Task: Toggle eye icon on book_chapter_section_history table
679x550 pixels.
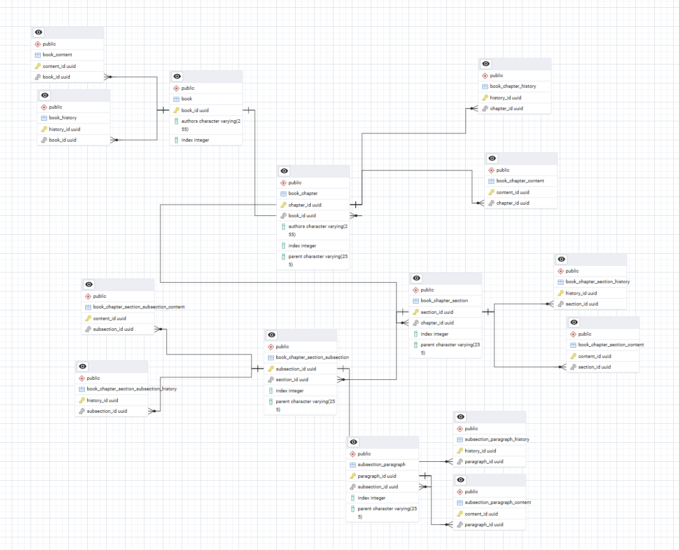Action: coord(562,259)
